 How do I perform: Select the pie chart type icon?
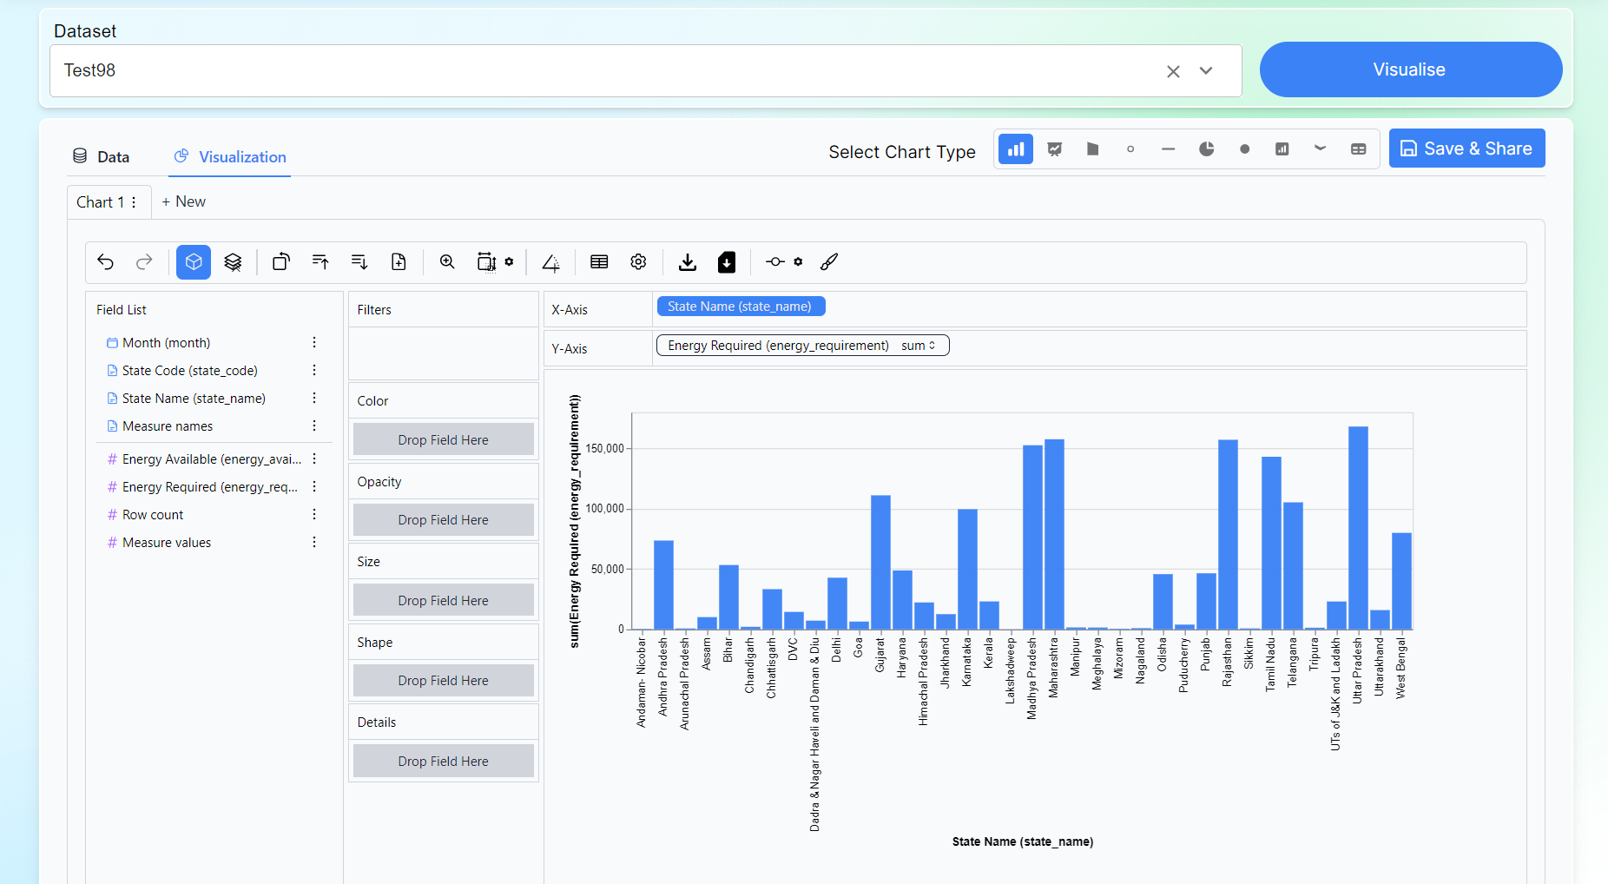1207,149
